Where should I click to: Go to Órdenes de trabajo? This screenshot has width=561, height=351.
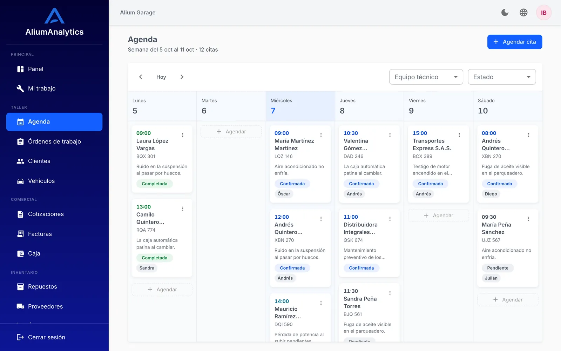point(54,141)
